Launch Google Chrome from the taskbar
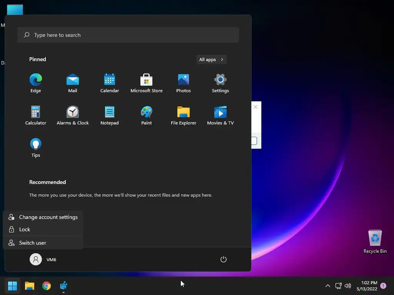394x295 pixels. 47,286
